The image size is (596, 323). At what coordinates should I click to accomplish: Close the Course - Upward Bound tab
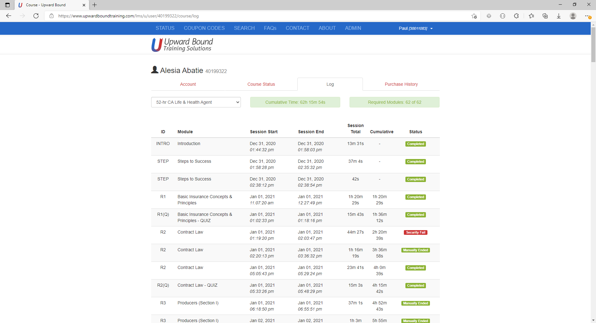tap(84, 5)
